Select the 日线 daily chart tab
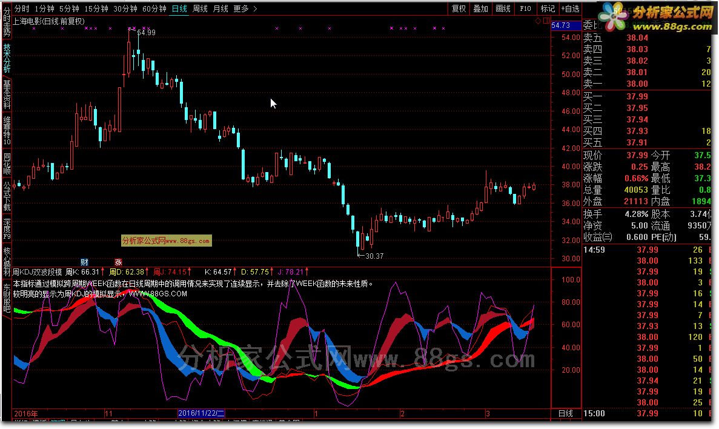This screenshot has height=429, width=719. 179,8
